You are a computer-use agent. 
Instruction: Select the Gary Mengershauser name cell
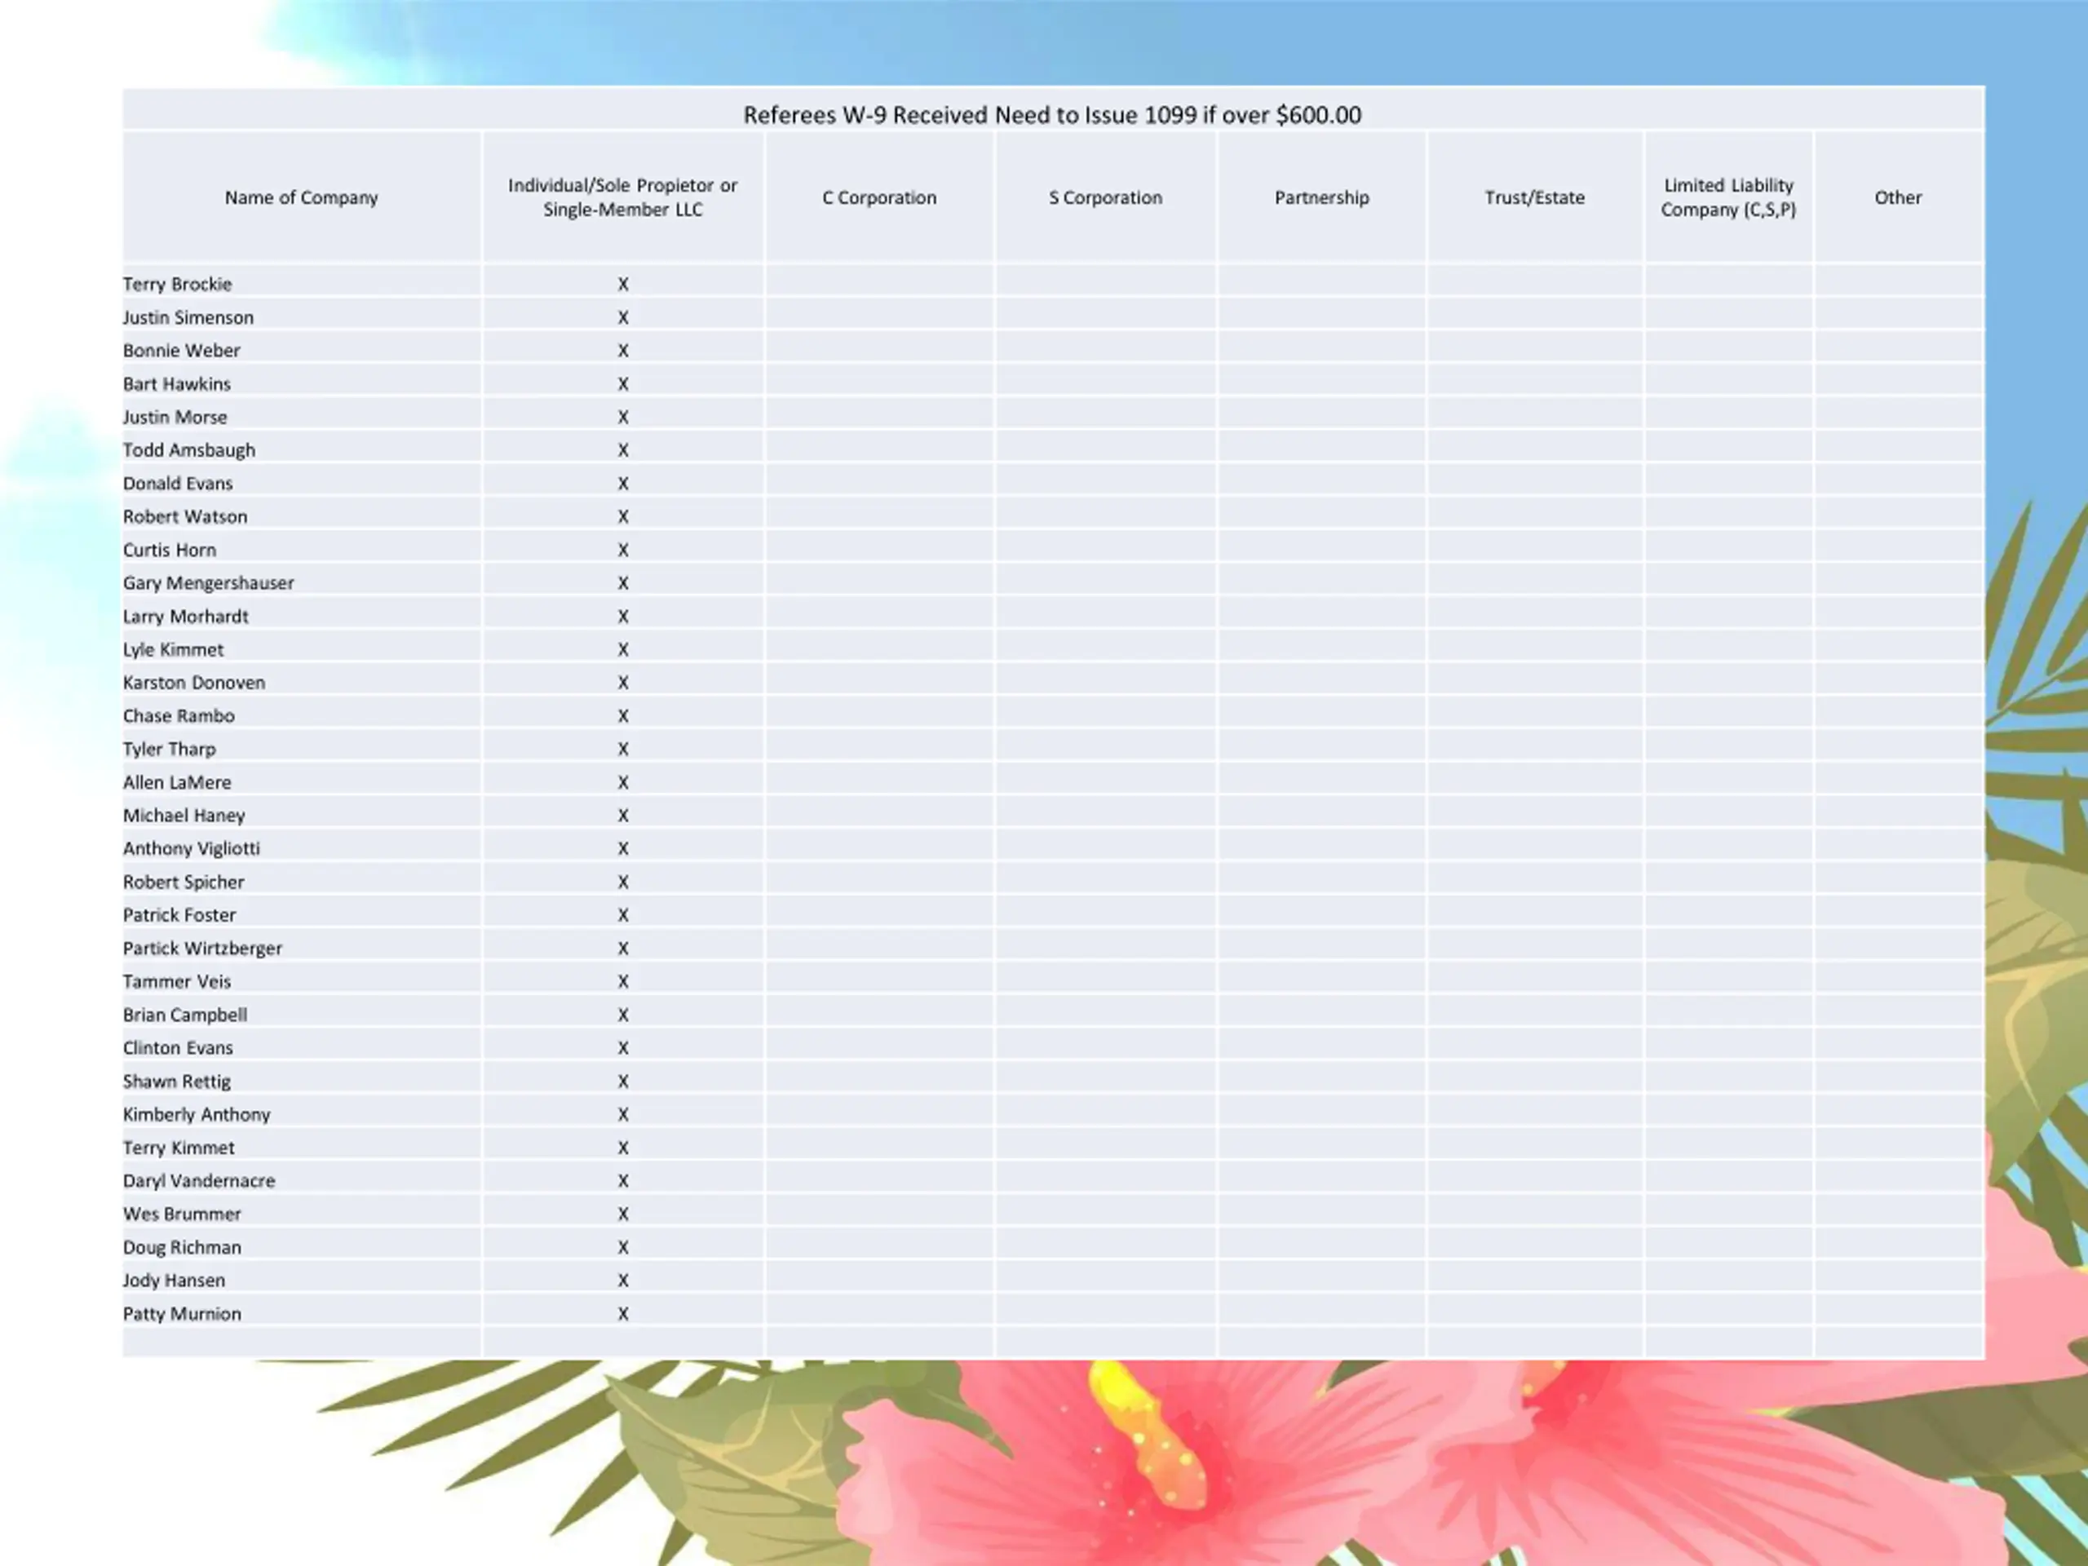tap(301, 583)
